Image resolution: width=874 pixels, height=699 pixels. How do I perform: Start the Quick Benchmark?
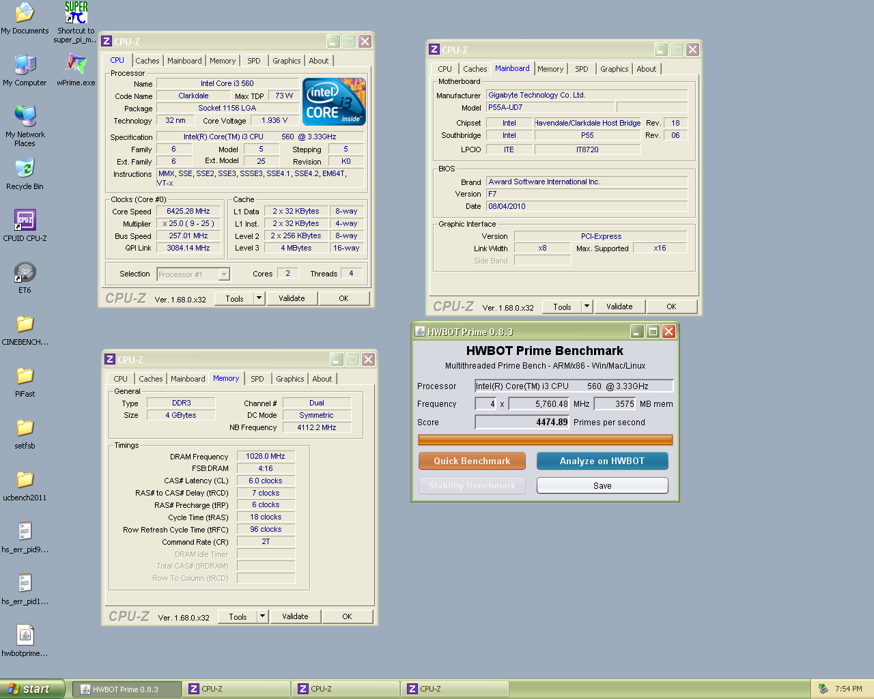point(472,461)
